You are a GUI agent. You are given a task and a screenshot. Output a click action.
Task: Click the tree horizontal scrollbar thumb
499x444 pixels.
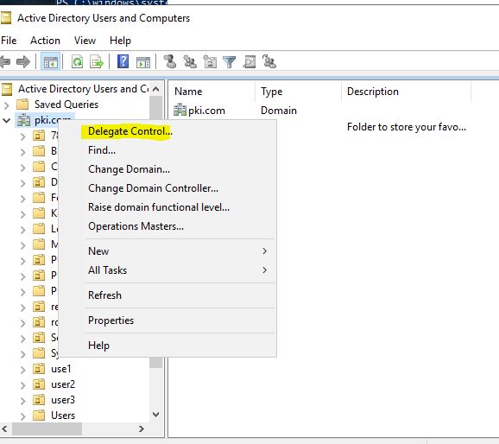pyautogui.click(x=47, y=429)
